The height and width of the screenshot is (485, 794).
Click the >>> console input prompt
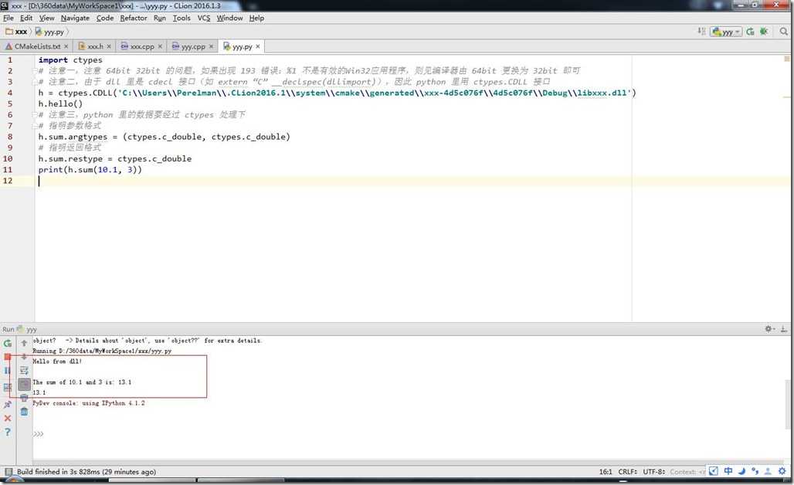[x=38, y=434]
